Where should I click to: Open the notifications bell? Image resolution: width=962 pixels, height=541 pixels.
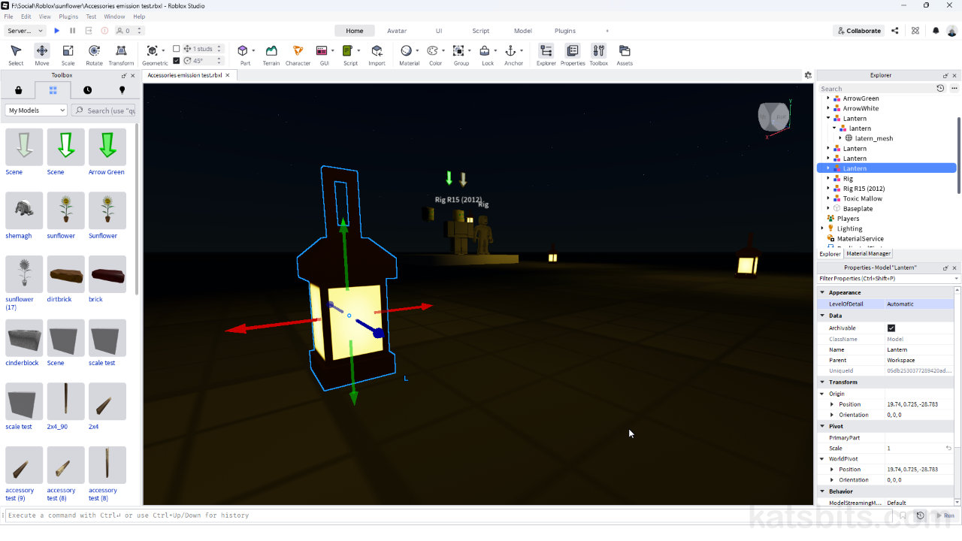click(936, 31)
